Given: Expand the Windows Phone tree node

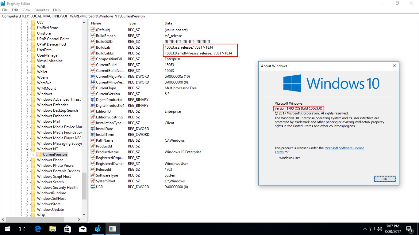Looking at the screenshot, I should pos(27,160).
